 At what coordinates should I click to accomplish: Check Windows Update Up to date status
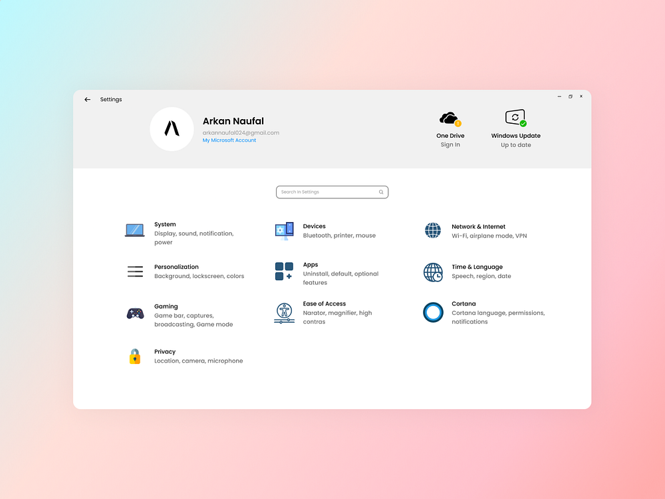515,144
